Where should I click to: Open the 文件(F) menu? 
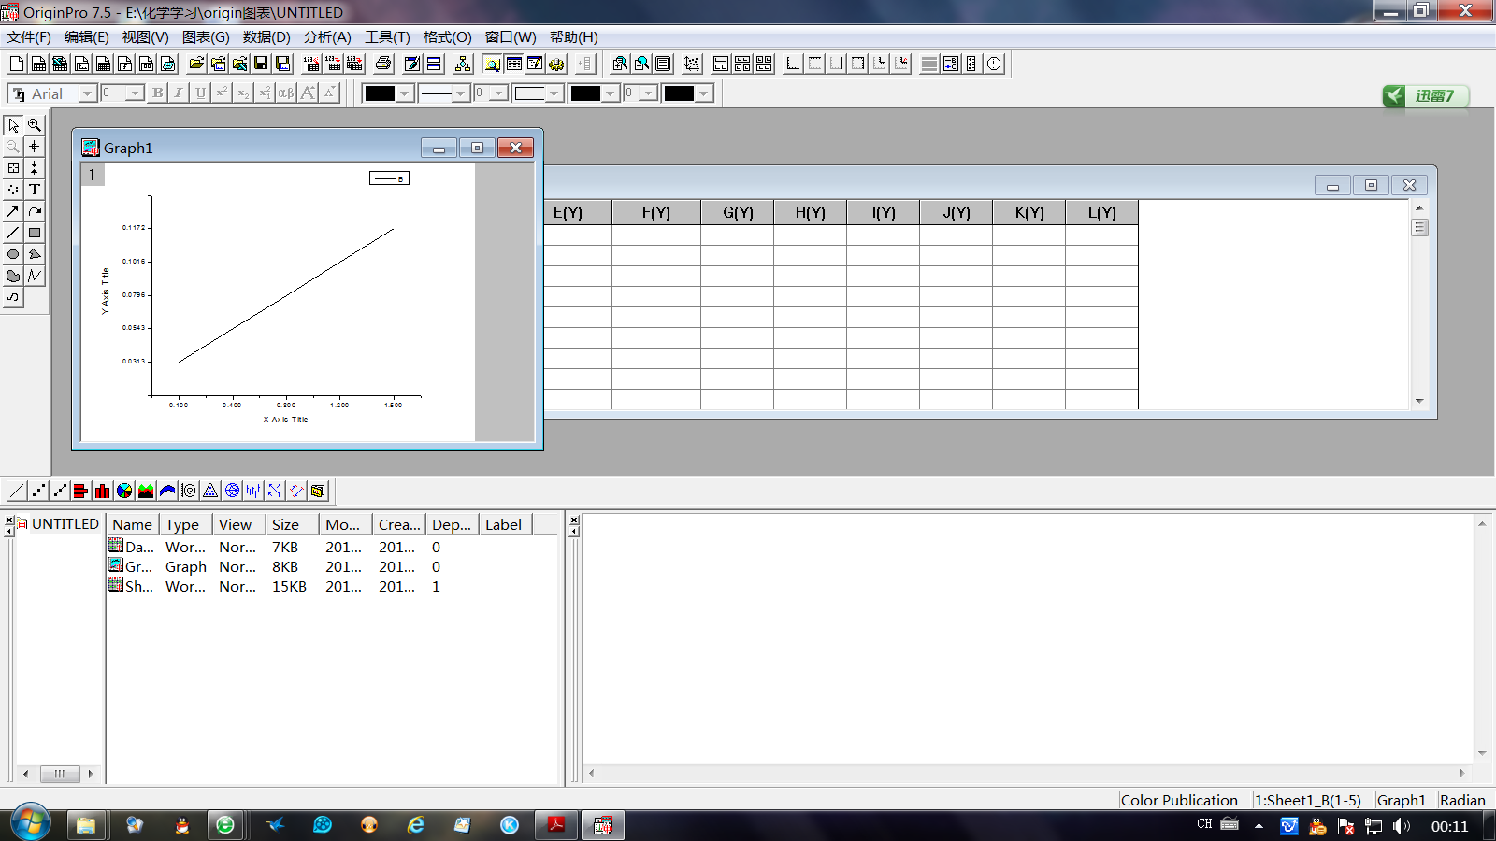[x=29, y=37]
